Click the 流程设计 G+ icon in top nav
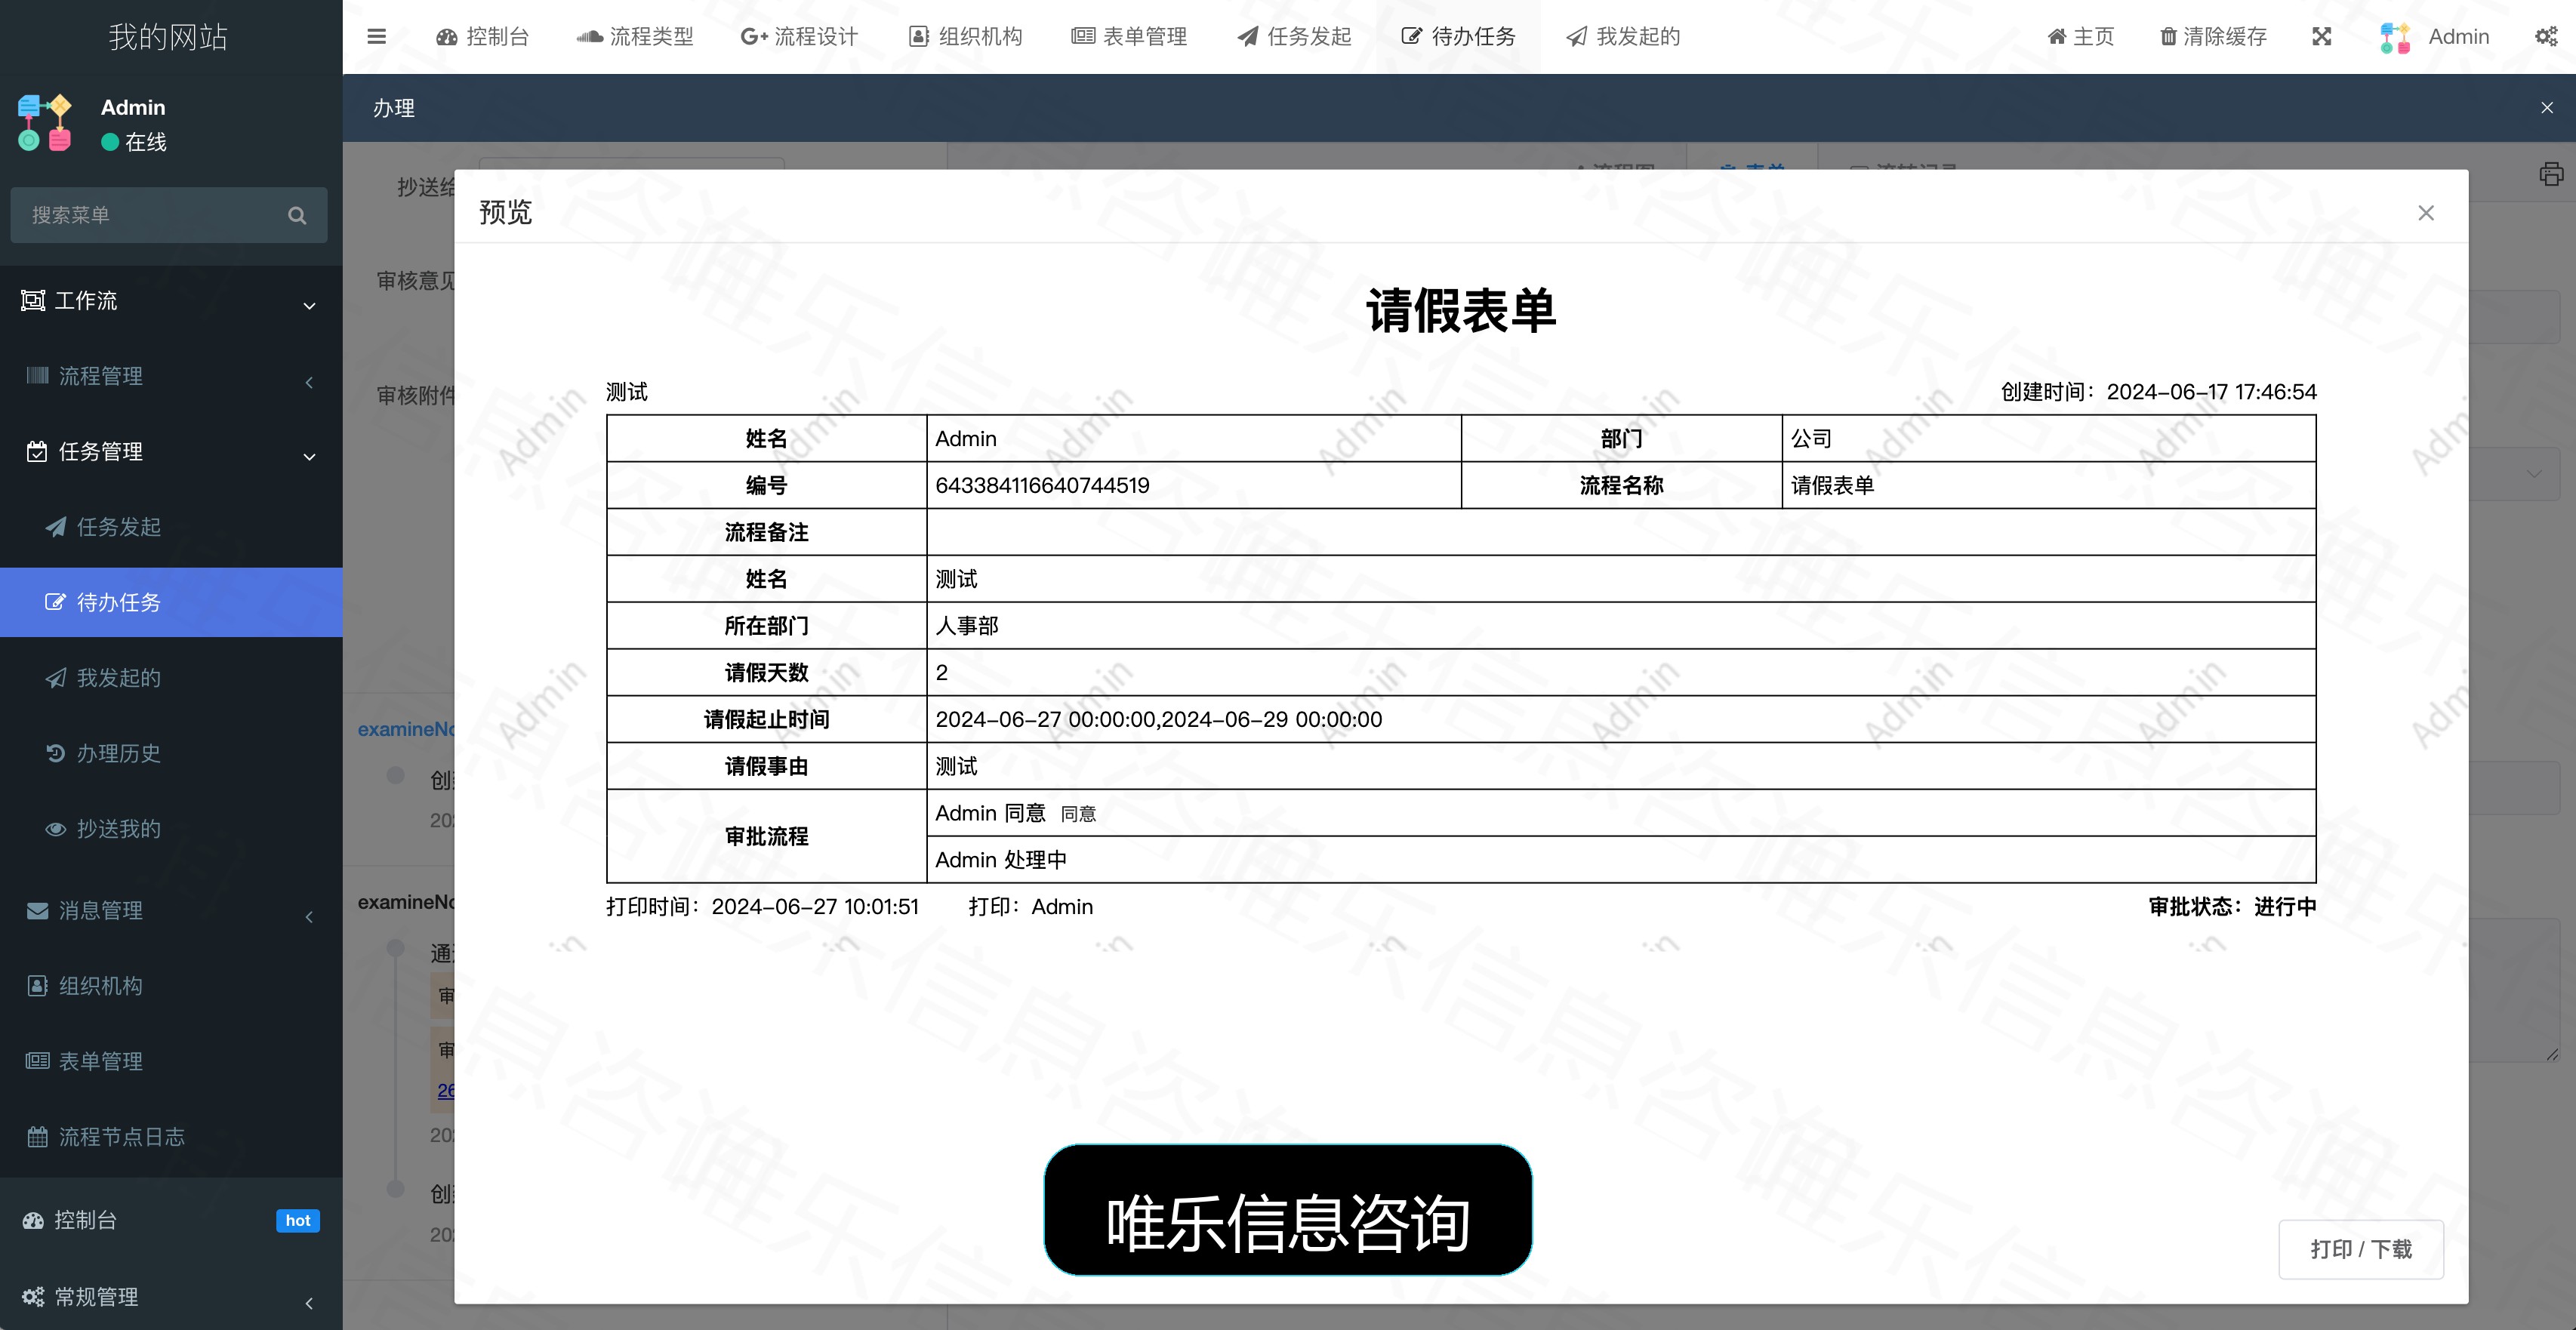 (x=754, y=37)
